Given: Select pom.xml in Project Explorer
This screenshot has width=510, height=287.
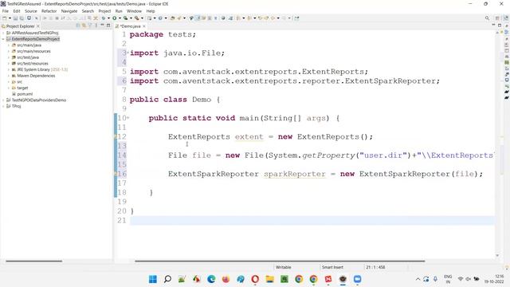Looking at the screenshot, I should (25, 94).
